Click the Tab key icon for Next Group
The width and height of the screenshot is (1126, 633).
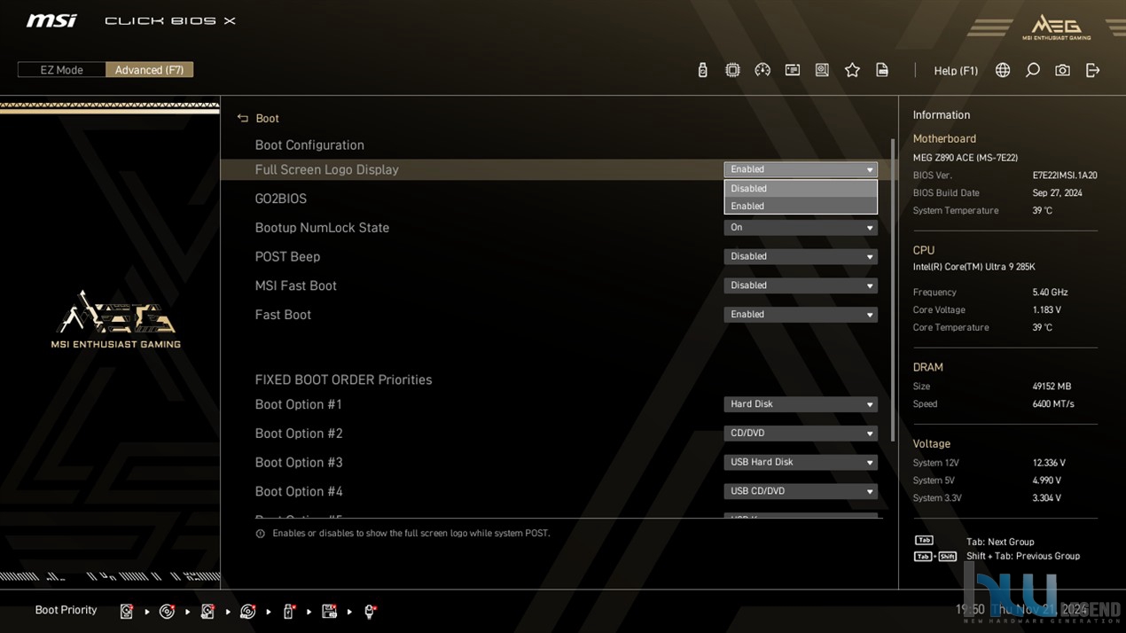tap(924, 541)
